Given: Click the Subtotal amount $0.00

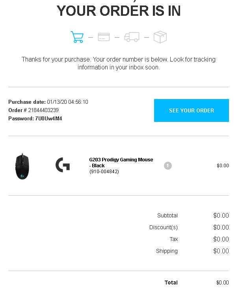Looking at the screenshot, I should point(221,215).
